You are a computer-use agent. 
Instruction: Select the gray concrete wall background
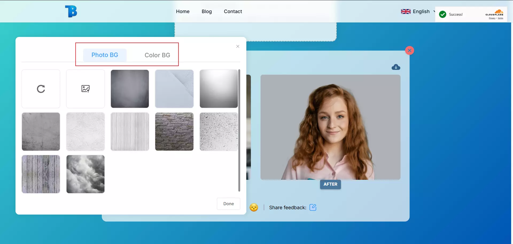point(41,132)
